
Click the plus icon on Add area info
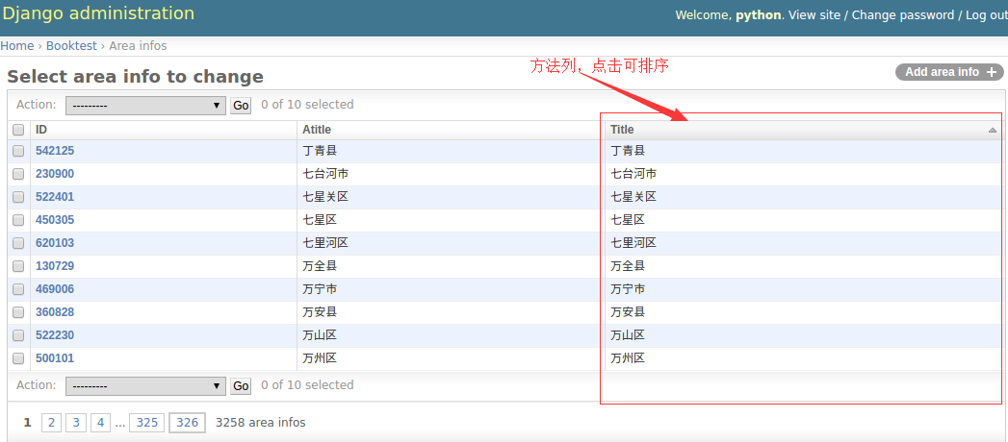[992, 72]
